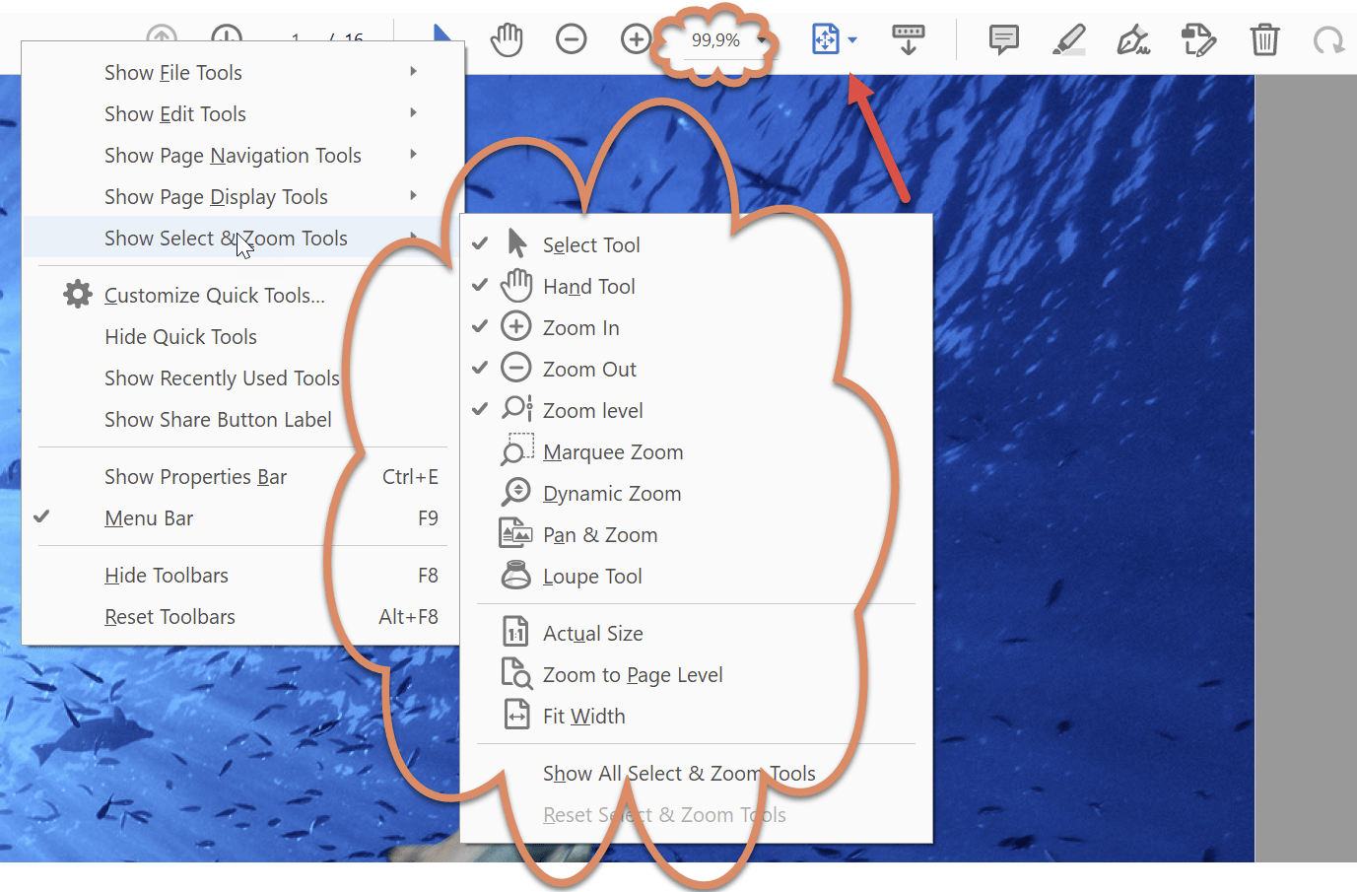This screenshot has width=1357, height=892.
Task: Select the Hand tool in the toolbar
Action: [x=506, y=39]
